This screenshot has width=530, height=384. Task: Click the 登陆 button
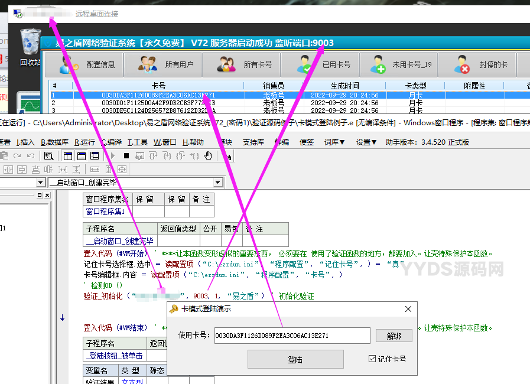coord(295,359)
